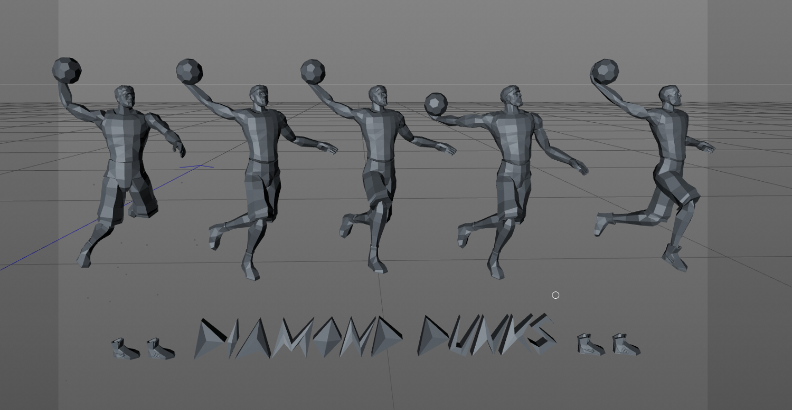Click the second sneaker left of DIAMOND

(160, 349)
